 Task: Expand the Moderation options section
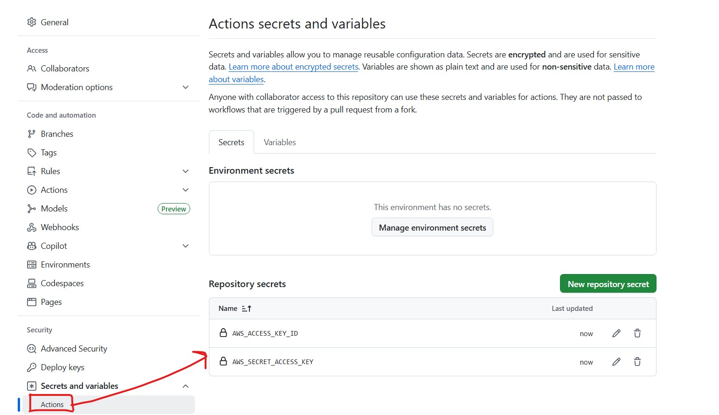tap(186, 87)
